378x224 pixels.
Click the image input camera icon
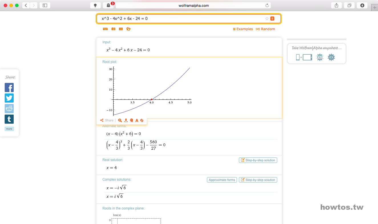(x=113, y=29)
